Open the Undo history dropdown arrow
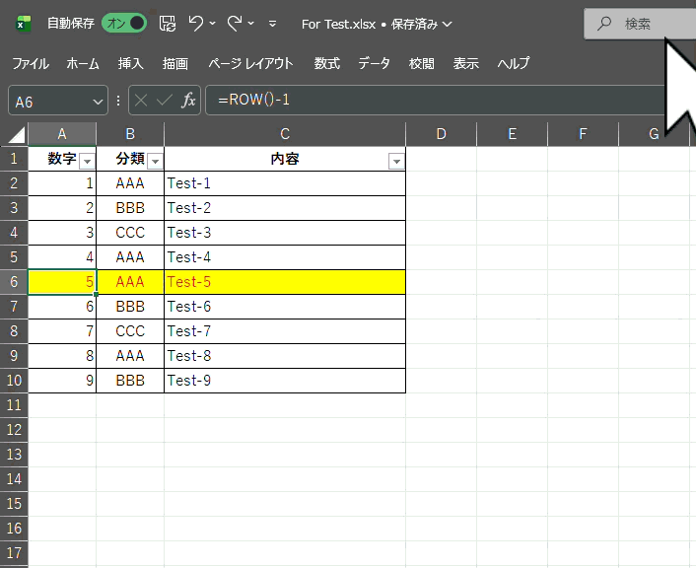The width and height of the screenshot is (696, 568). [212, 23]
